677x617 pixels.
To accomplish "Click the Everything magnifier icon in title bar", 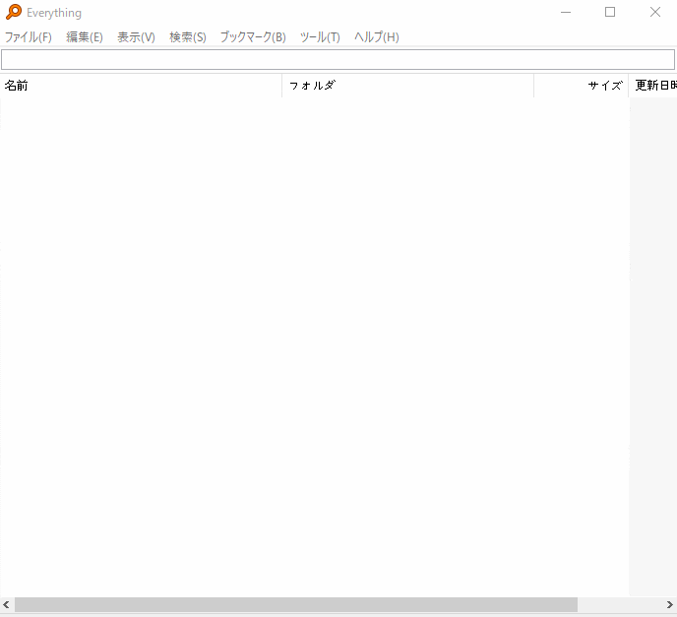I will tap(14, 12).
